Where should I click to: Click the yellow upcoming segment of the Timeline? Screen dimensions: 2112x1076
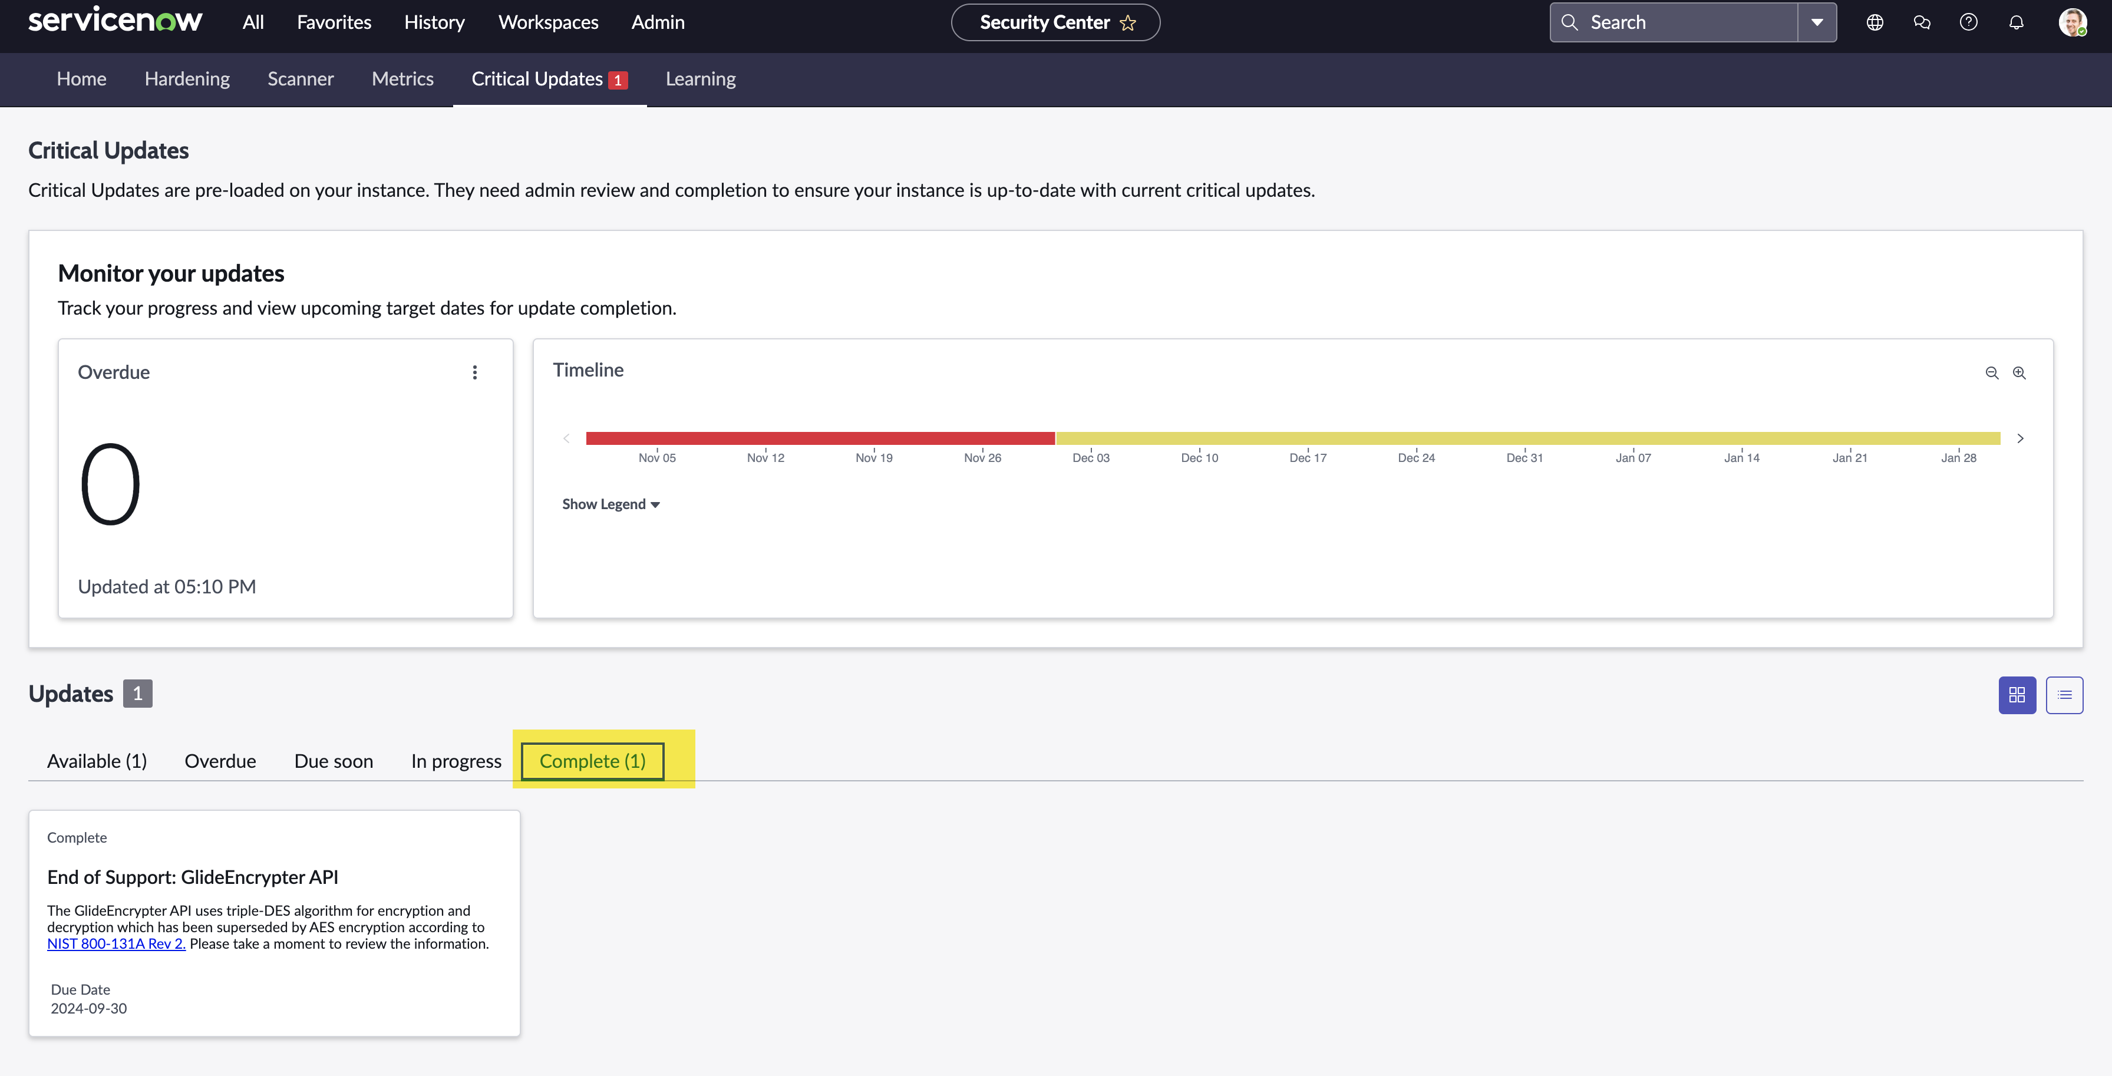click(x=1527, y=438)
